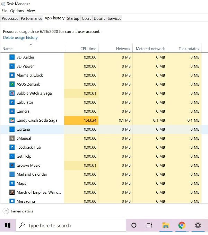The height and width of the screenshot is (235, 208).
Task: Click the Resource usage since 6/26/2020 text
Action: [52, 32]
